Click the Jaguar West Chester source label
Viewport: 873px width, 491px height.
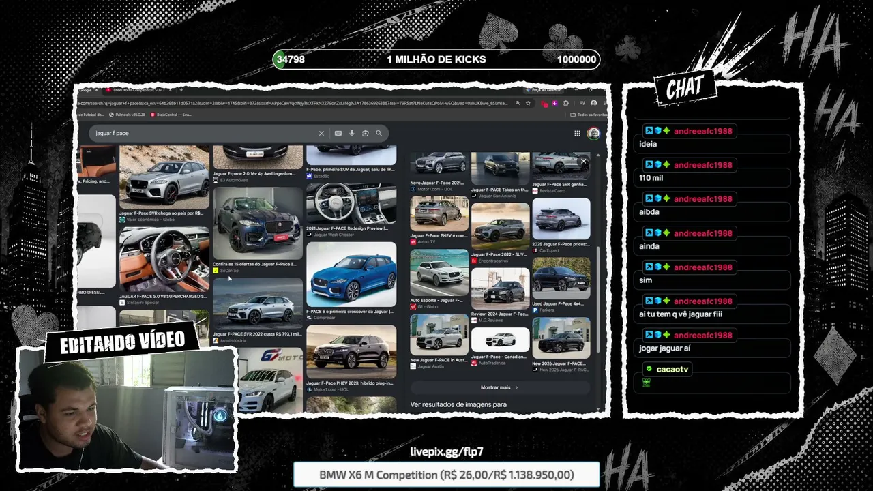(x=331, y=235)
